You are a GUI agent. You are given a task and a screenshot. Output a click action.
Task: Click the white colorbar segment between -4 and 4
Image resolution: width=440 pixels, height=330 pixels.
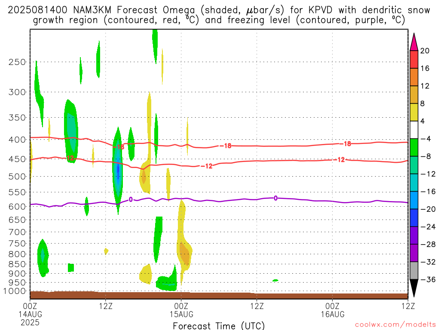click(x=414, y=130)
